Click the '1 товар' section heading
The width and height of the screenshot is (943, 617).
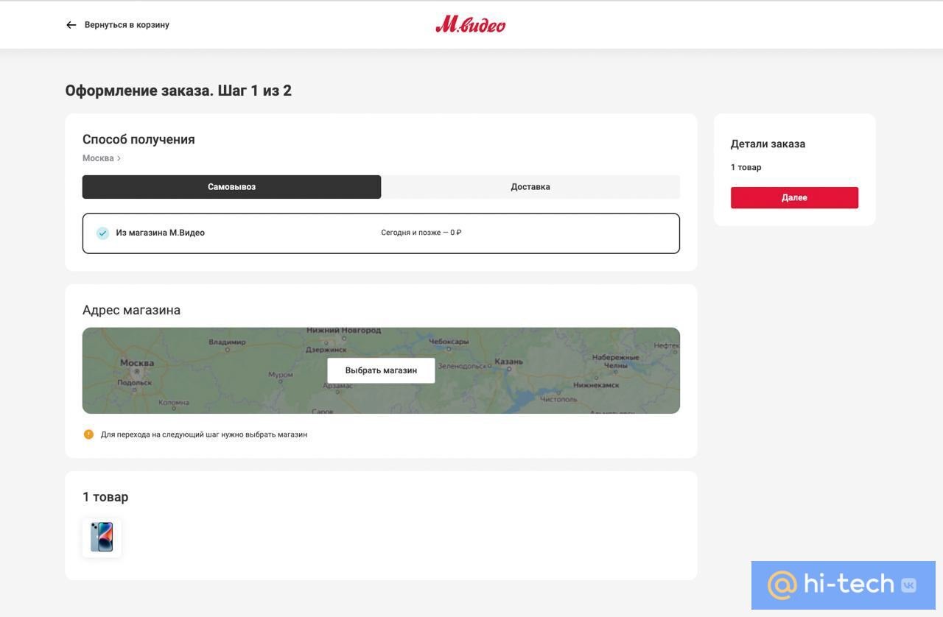pos(105,497)
